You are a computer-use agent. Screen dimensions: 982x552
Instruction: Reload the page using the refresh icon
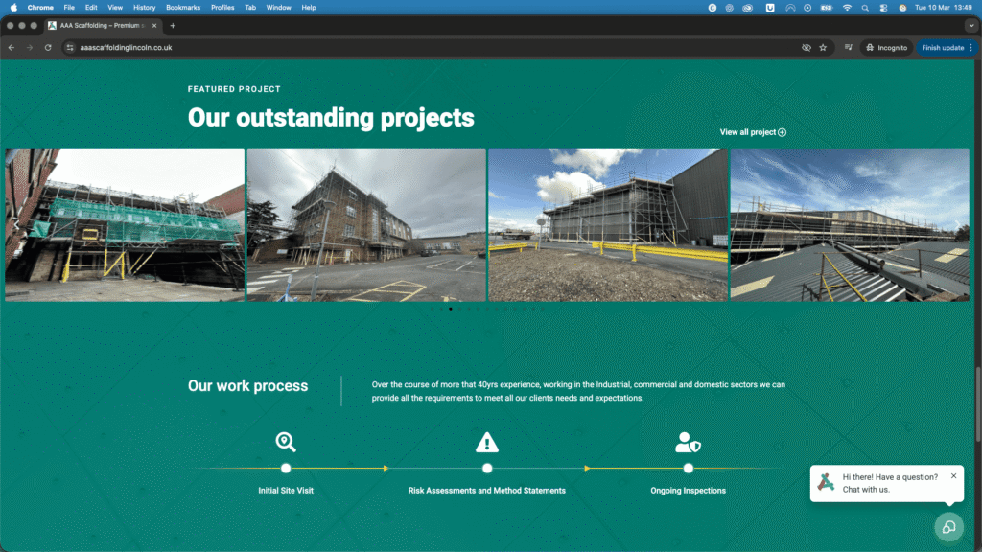[x=48, y=47]
